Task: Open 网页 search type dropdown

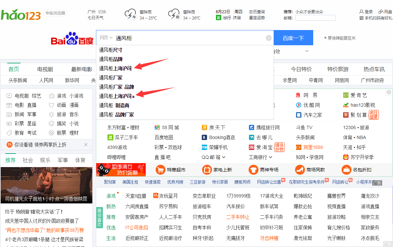Action: tap(106, 38)
